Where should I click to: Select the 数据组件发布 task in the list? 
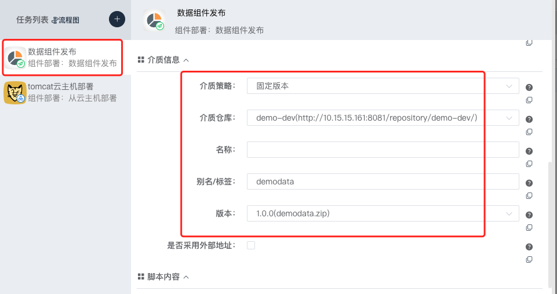coord(62,57)
